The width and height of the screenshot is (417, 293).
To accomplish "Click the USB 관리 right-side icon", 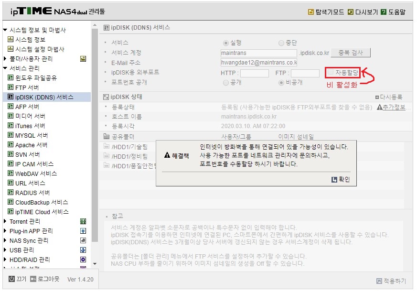I will 83,250.
